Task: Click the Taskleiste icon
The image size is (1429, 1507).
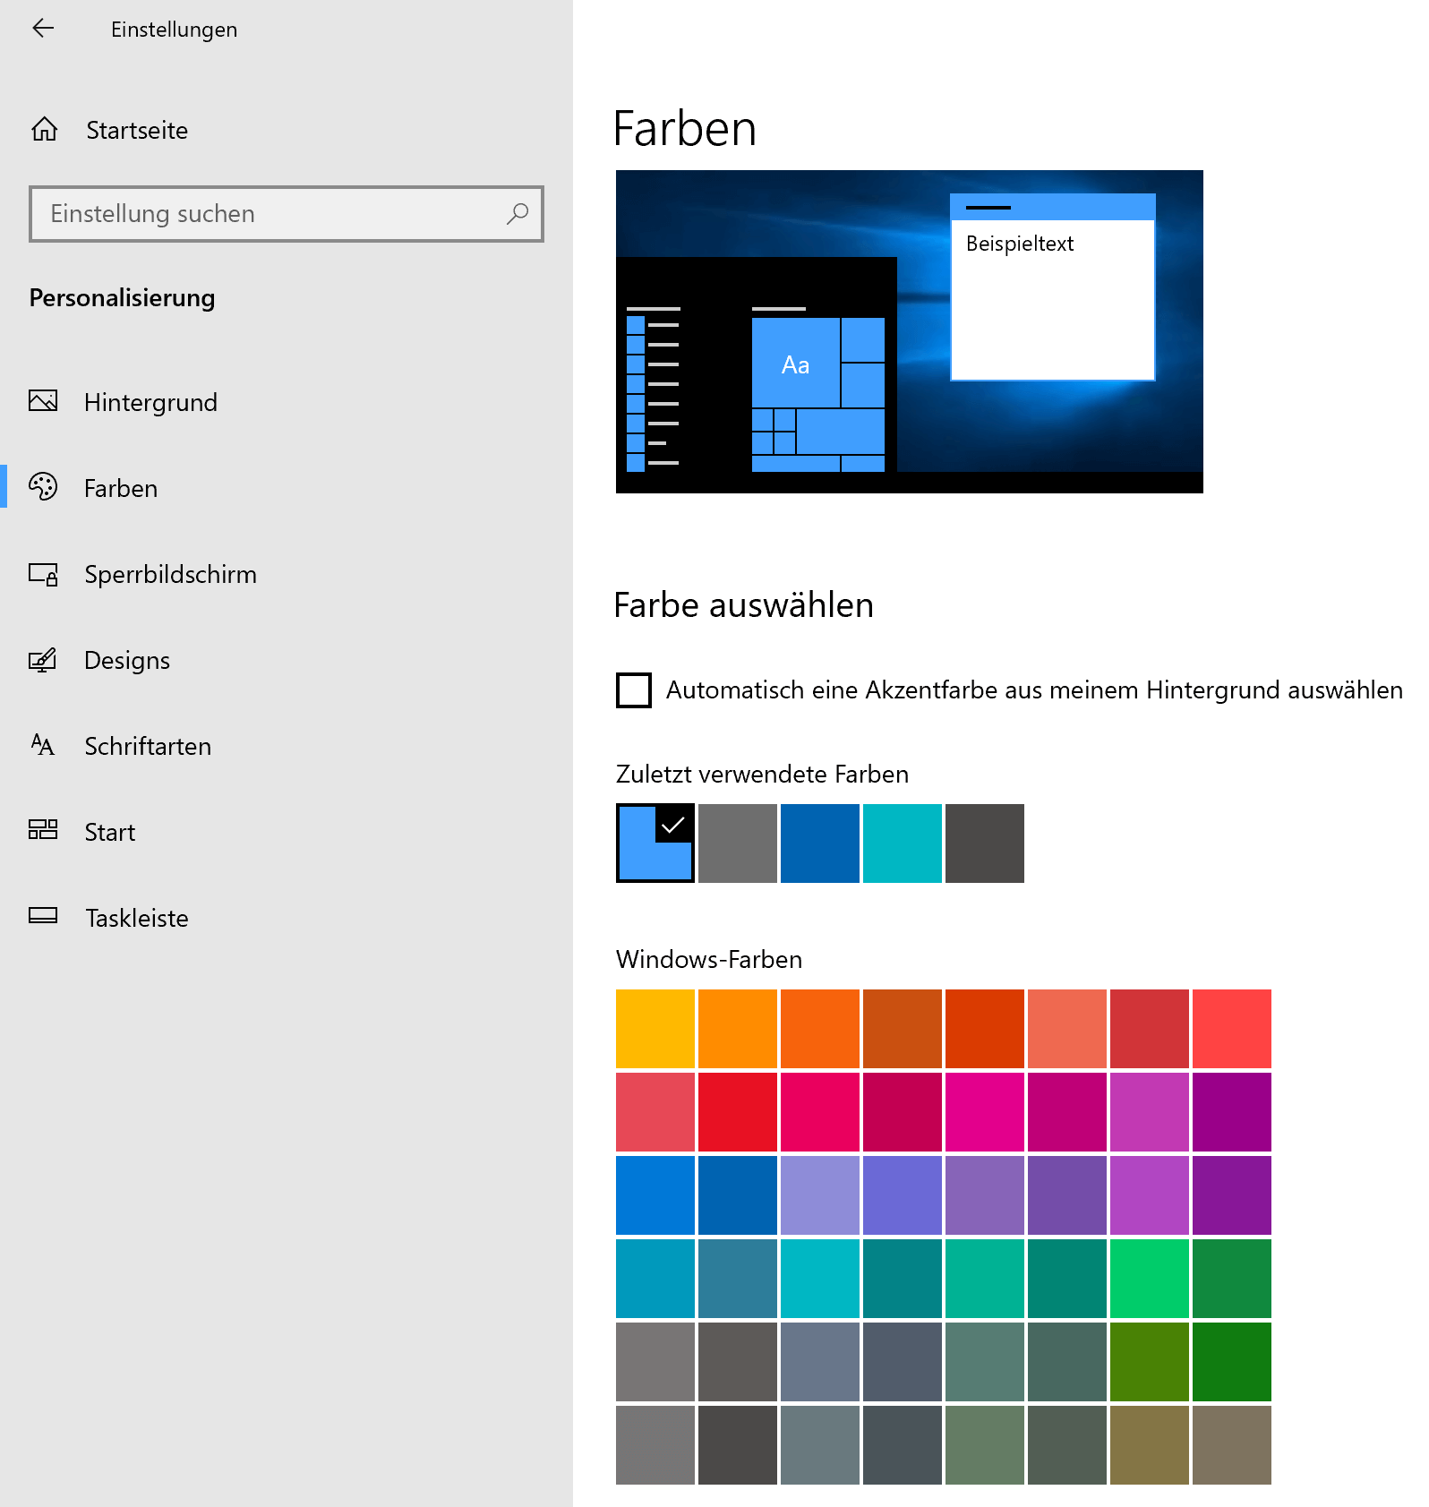Action: (43, 915)
